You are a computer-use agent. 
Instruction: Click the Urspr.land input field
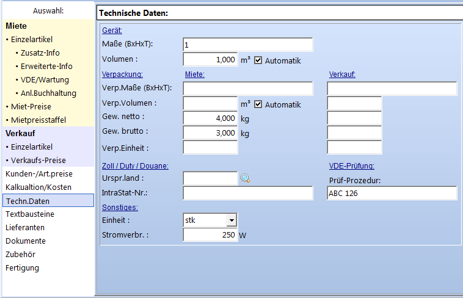(210, 178)
